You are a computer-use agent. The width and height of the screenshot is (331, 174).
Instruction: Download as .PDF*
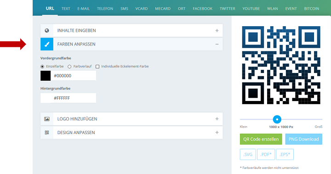coord(266,154)
